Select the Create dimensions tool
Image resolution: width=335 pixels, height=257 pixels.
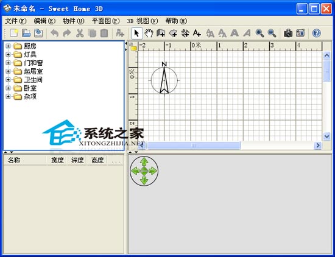tap(185, 33)
